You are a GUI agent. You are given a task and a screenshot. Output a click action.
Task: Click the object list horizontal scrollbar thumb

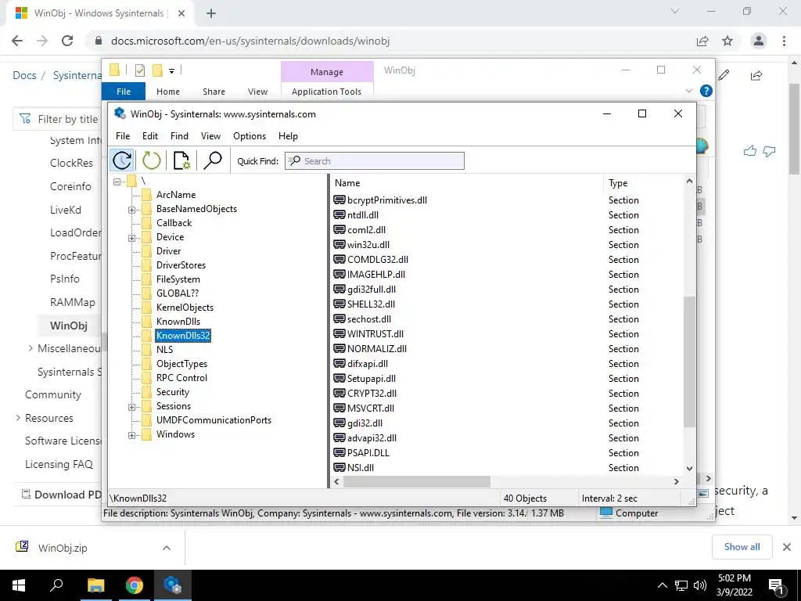point(416,481)
